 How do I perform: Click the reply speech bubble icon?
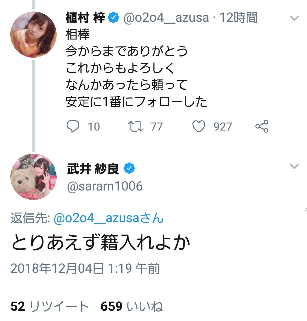tap(73, 127)
